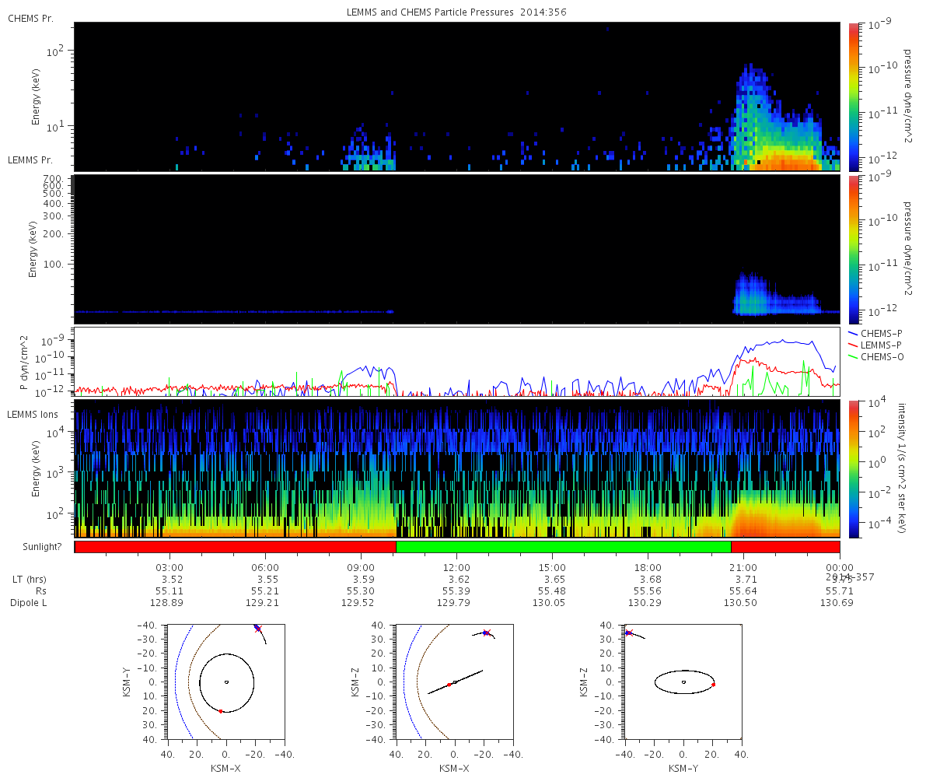Click the LEMMS Ions intensity color bar
This screenshot has height=778, width=933.
click(854, 468)
